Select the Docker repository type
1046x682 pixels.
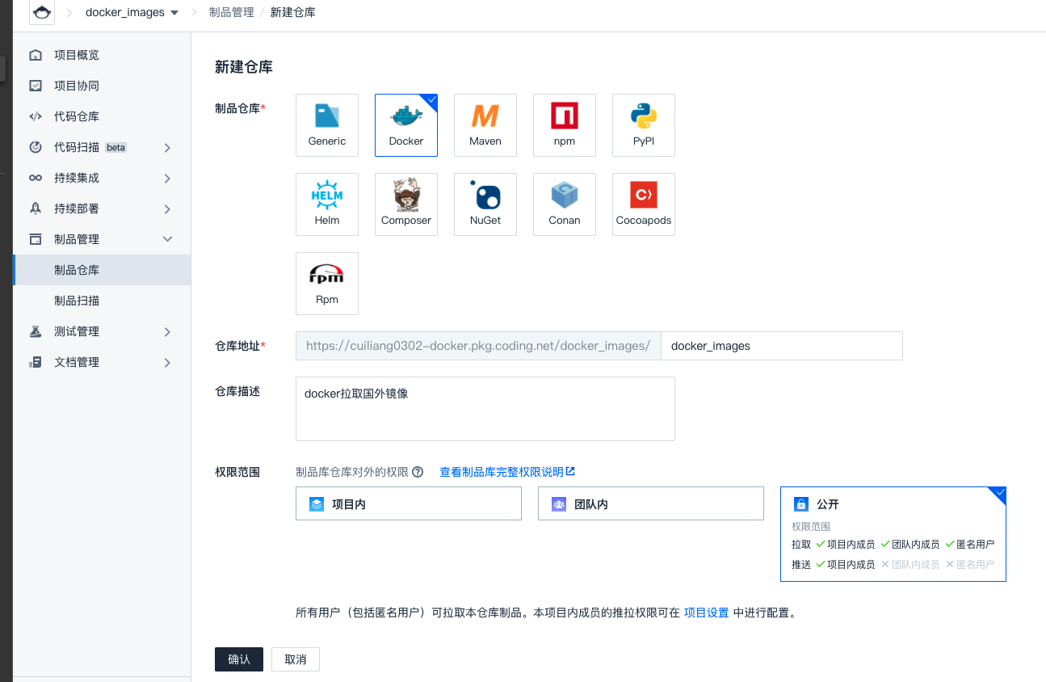click(406, 125)
